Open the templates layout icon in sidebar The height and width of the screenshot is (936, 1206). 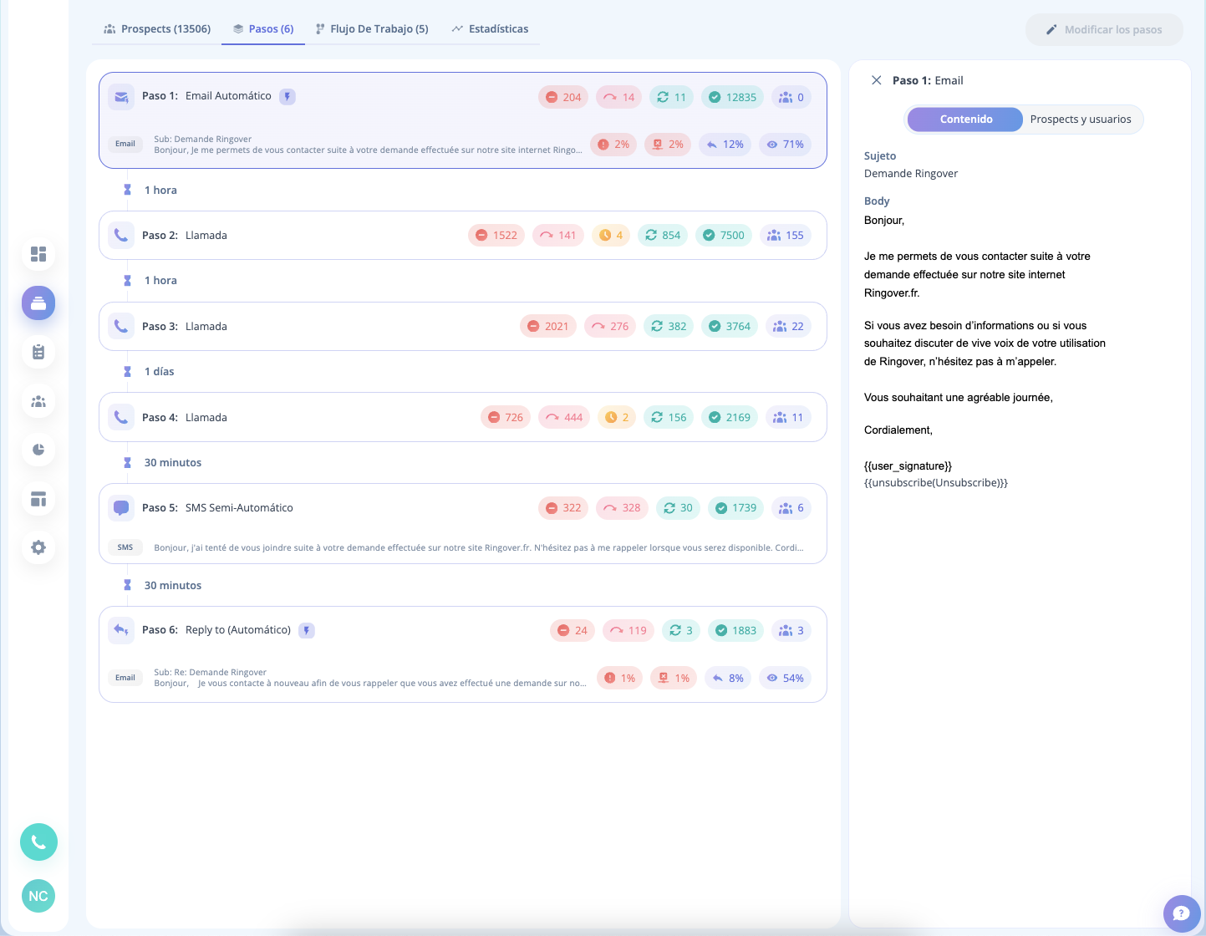click(x=38, y=499)
